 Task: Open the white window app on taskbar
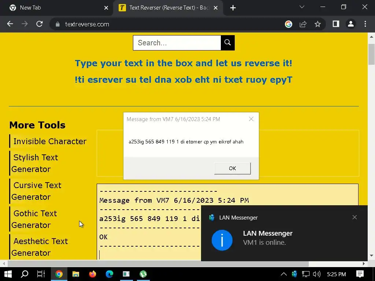coord(126,274)
